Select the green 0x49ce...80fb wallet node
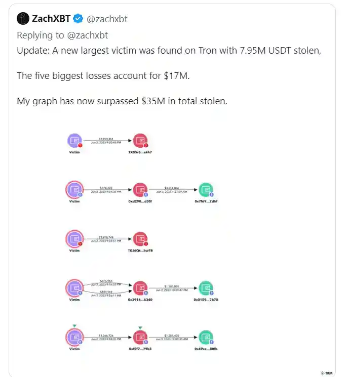 coord(206,337)
